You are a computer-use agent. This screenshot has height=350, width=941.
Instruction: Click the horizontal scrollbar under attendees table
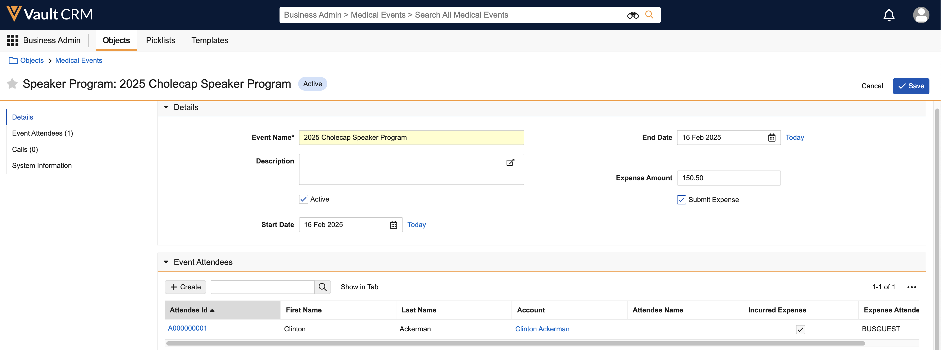(515, 343)
